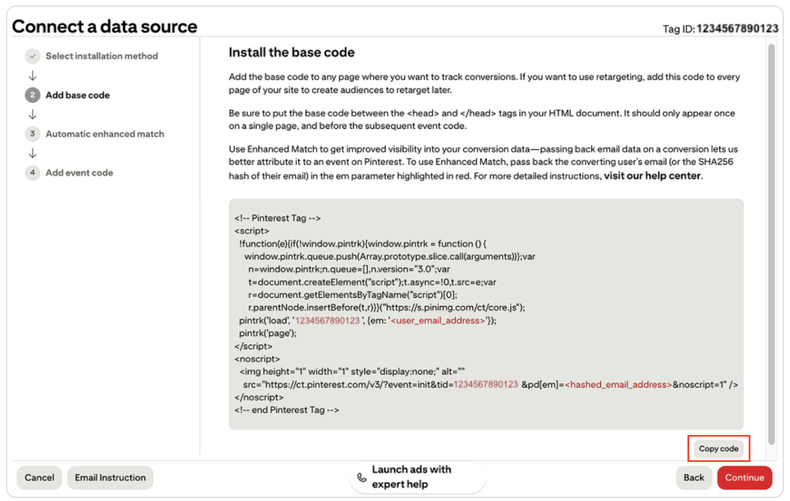Select the step 4 Add event code circle
Image resolution: width=790 pixels, height=501 pixels.
click(x=33, y=172)
